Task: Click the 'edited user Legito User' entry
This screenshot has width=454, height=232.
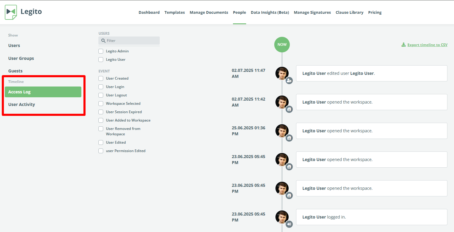Action: (x=372, y=73)
